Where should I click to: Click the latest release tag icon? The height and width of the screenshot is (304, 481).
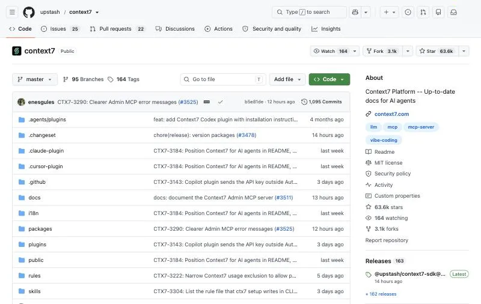(x=369, y=275)
